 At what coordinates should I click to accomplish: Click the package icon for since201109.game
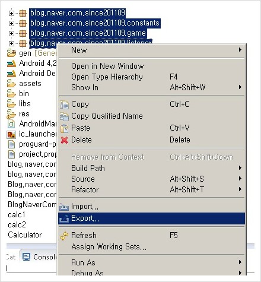point(23,33)
